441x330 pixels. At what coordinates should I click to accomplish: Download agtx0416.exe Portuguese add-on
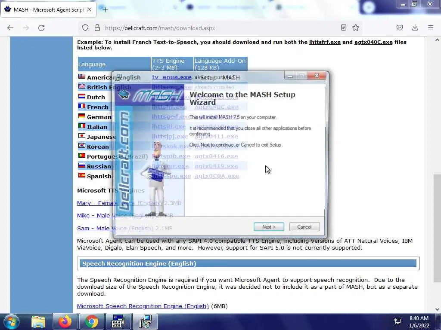pos(216,156)
